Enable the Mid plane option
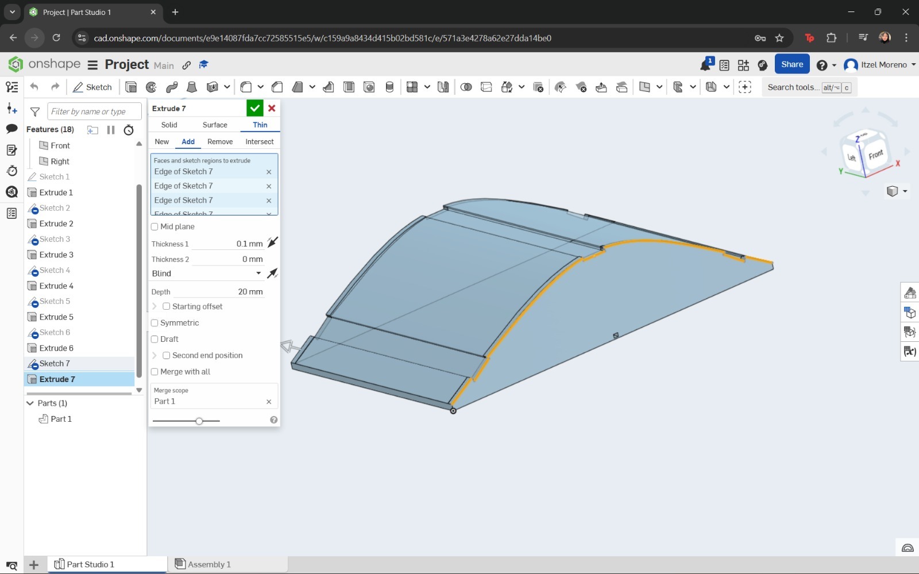 tap(154, 226)
